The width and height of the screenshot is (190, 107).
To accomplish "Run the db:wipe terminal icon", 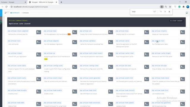I will coord(183,67).
